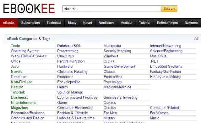
Task: Open the Business navigation tab
Action: click(x=191, y=23)
